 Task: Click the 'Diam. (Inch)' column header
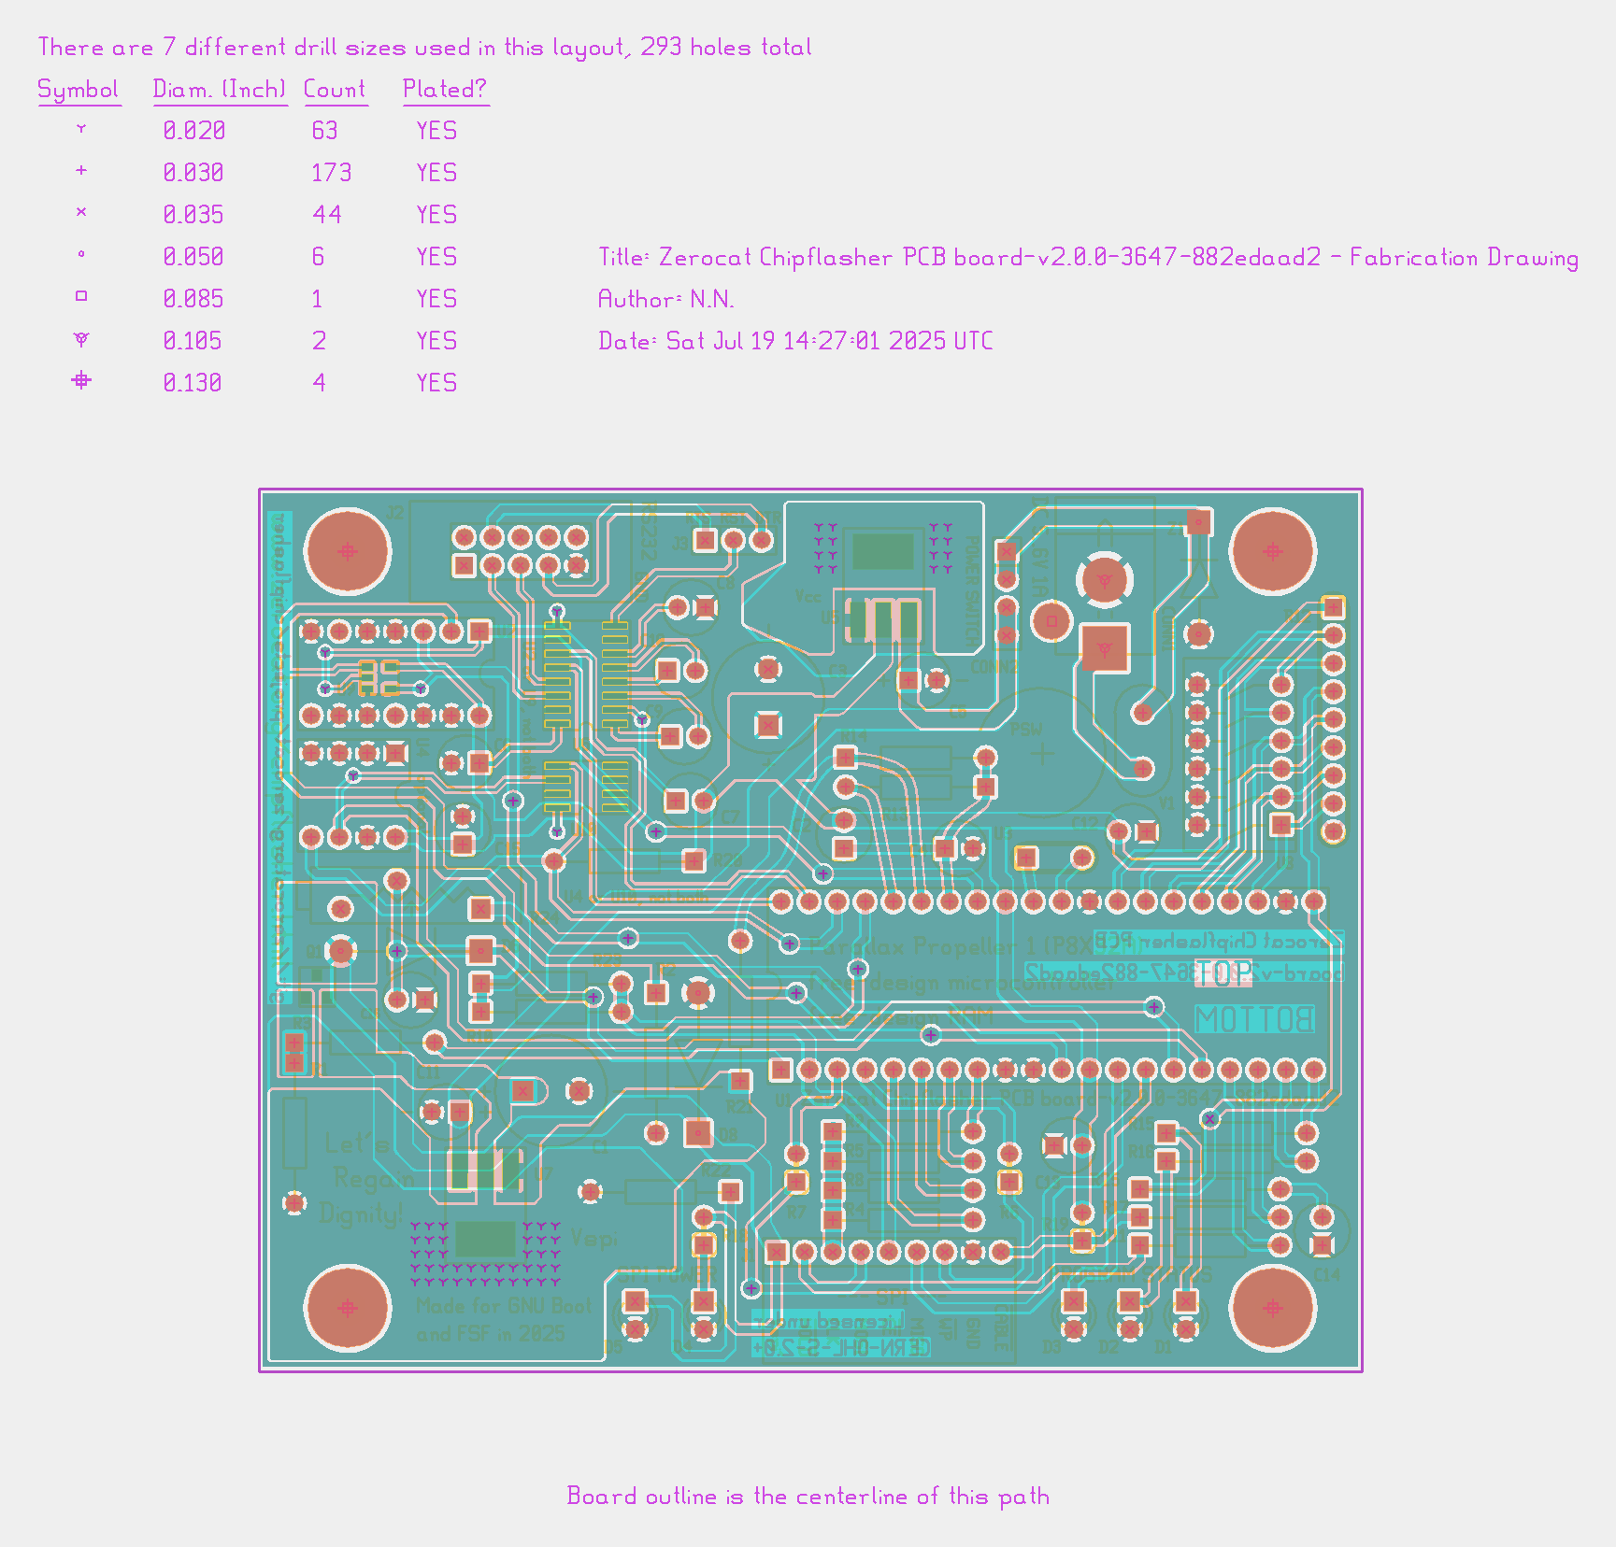tap(220, 90)
